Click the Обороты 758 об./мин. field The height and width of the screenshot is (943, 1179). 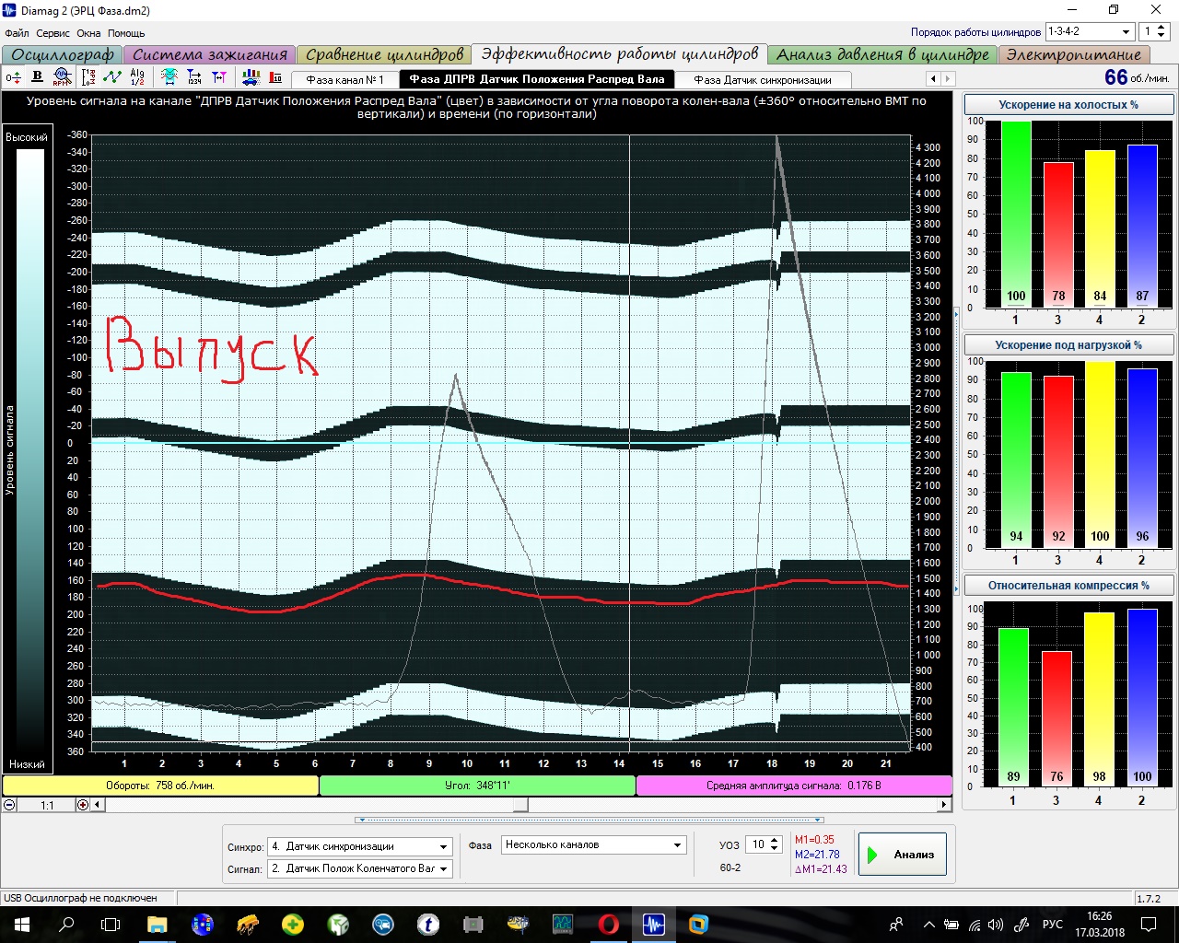(160, 786)
